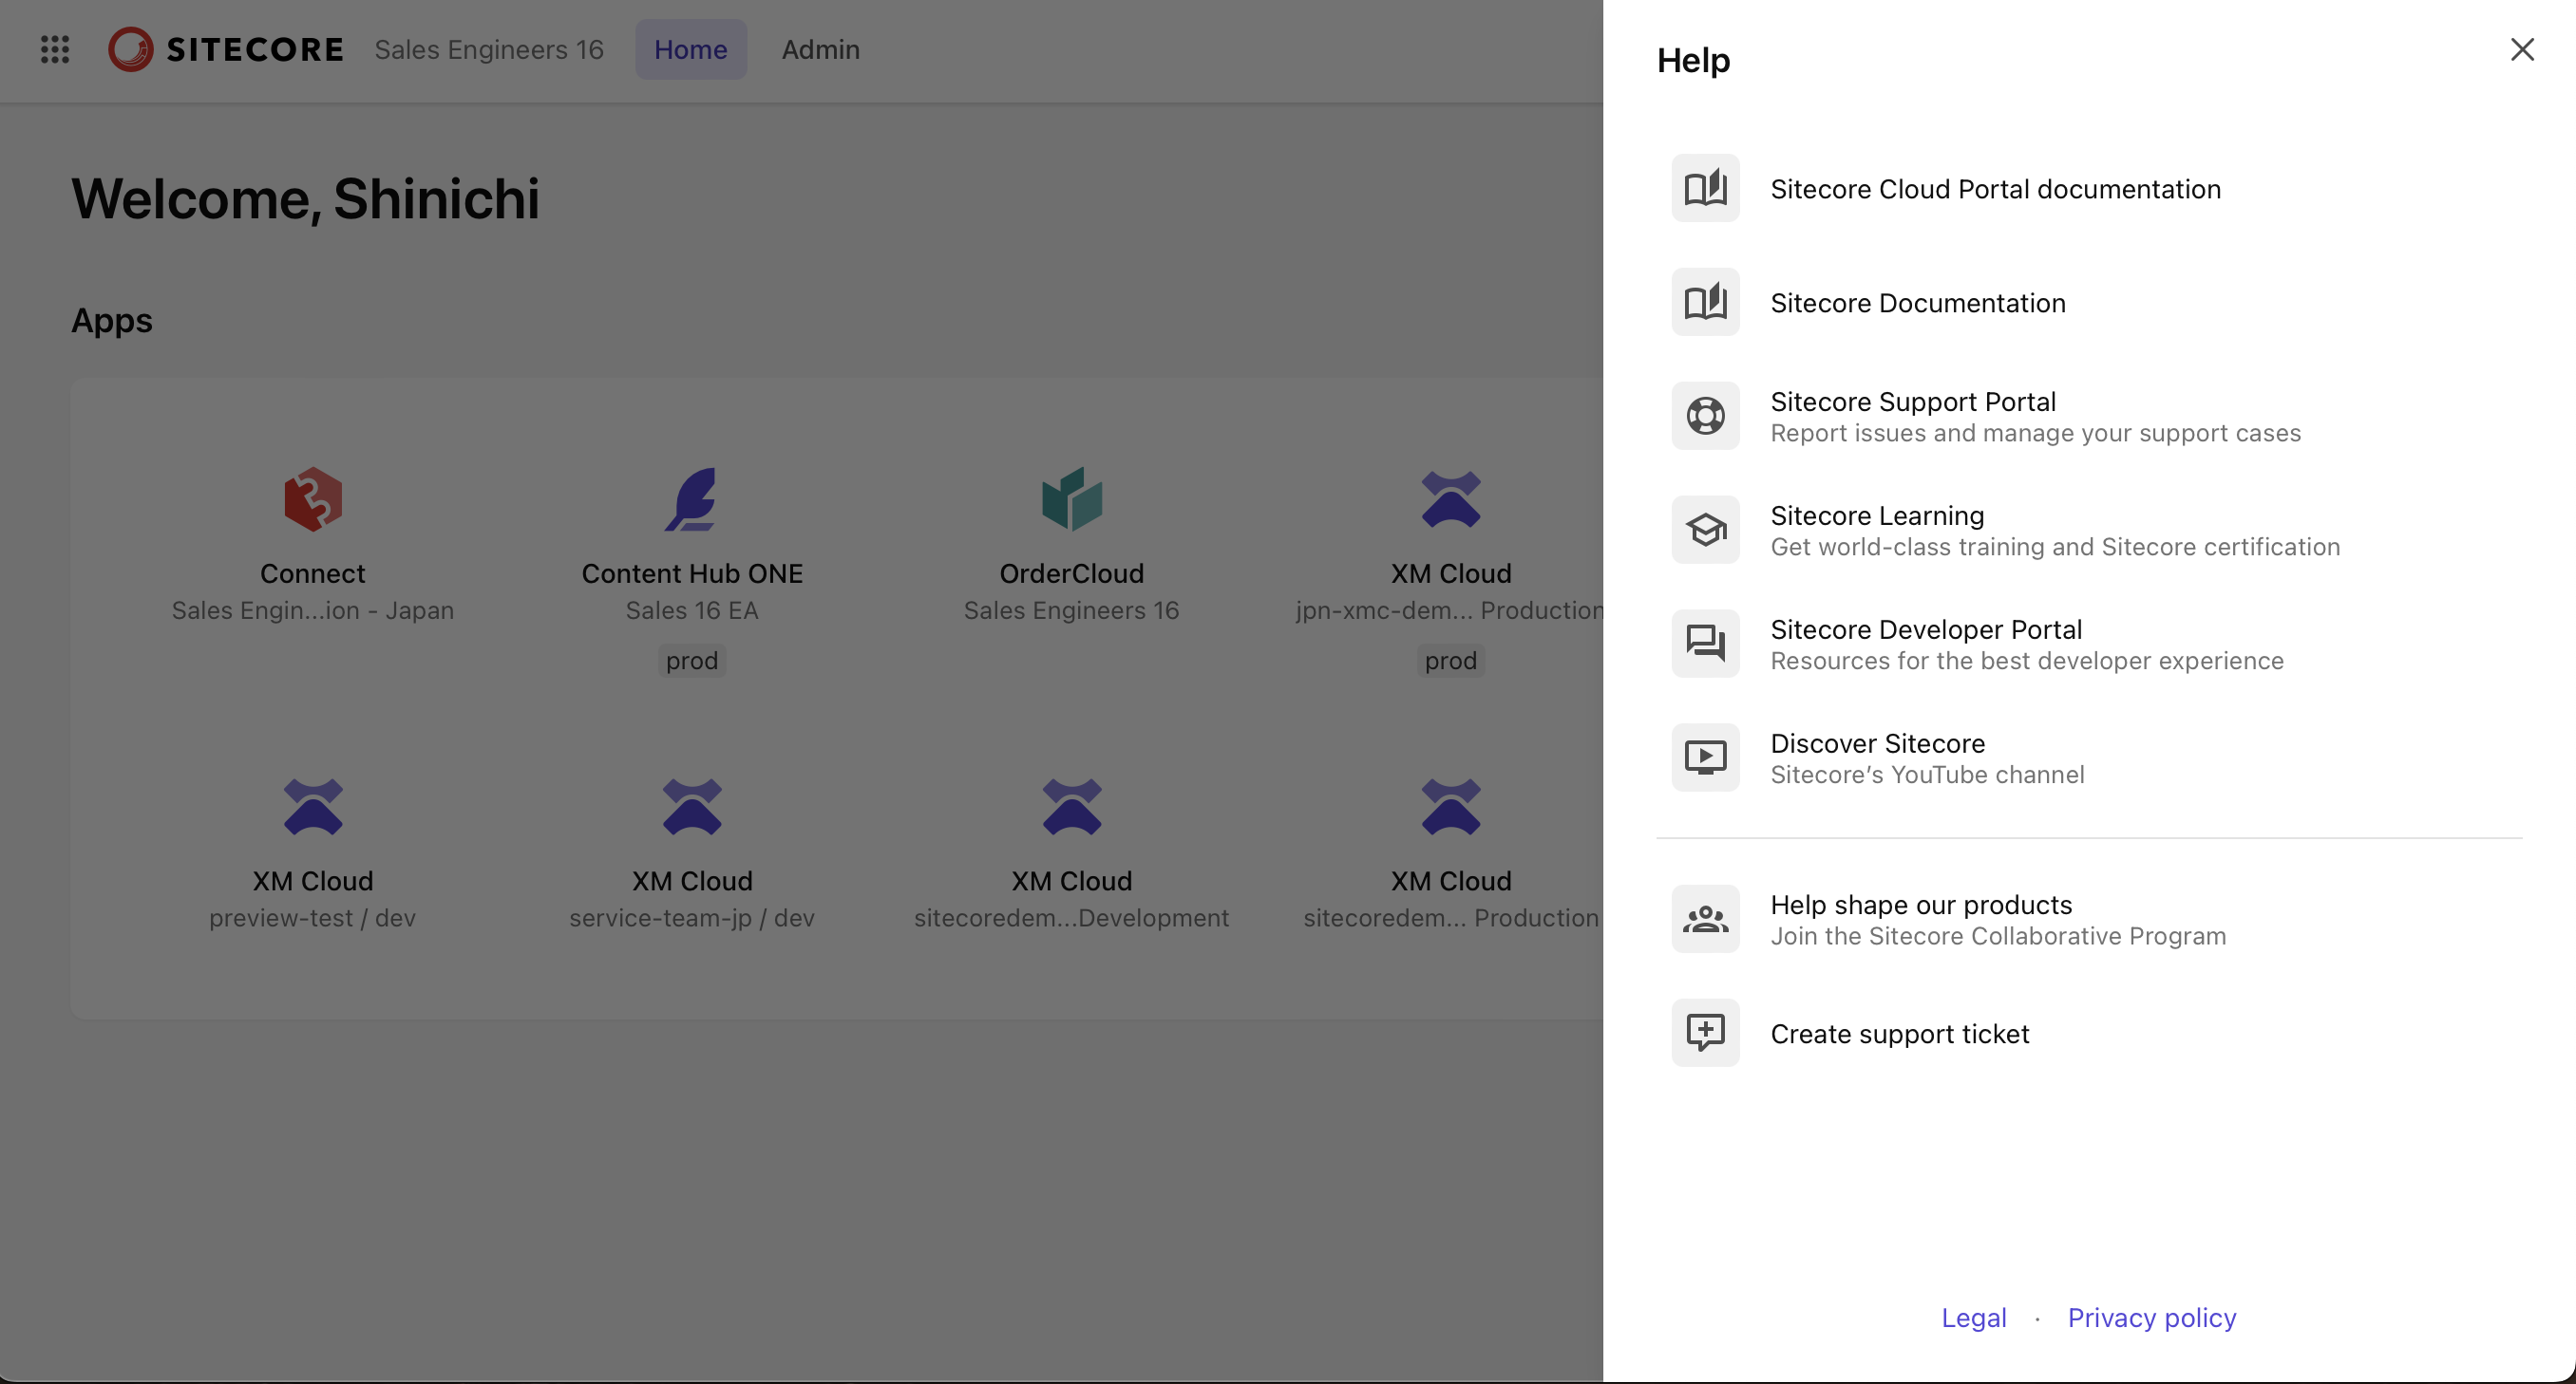Click the Discover Sitecore video icon
2576x1384 pixels.
coord(1706,757)
